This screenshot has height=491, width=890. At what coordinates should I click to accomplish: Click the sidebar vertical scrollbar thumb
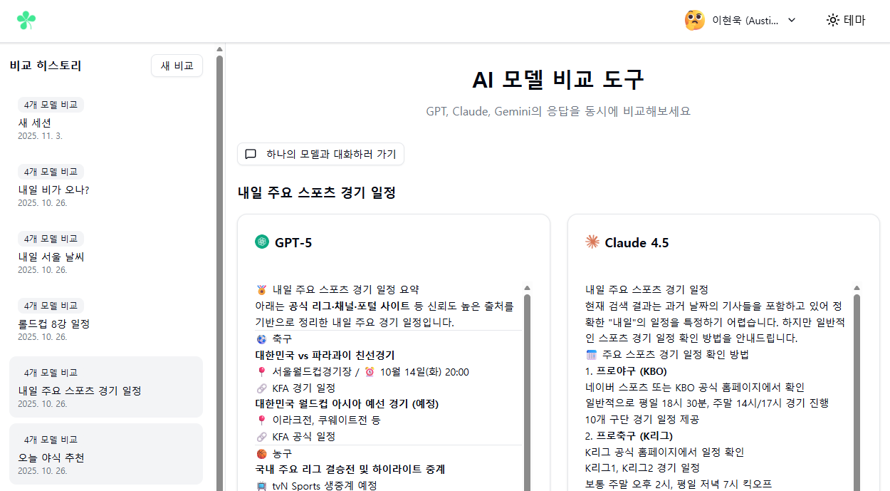219,271
